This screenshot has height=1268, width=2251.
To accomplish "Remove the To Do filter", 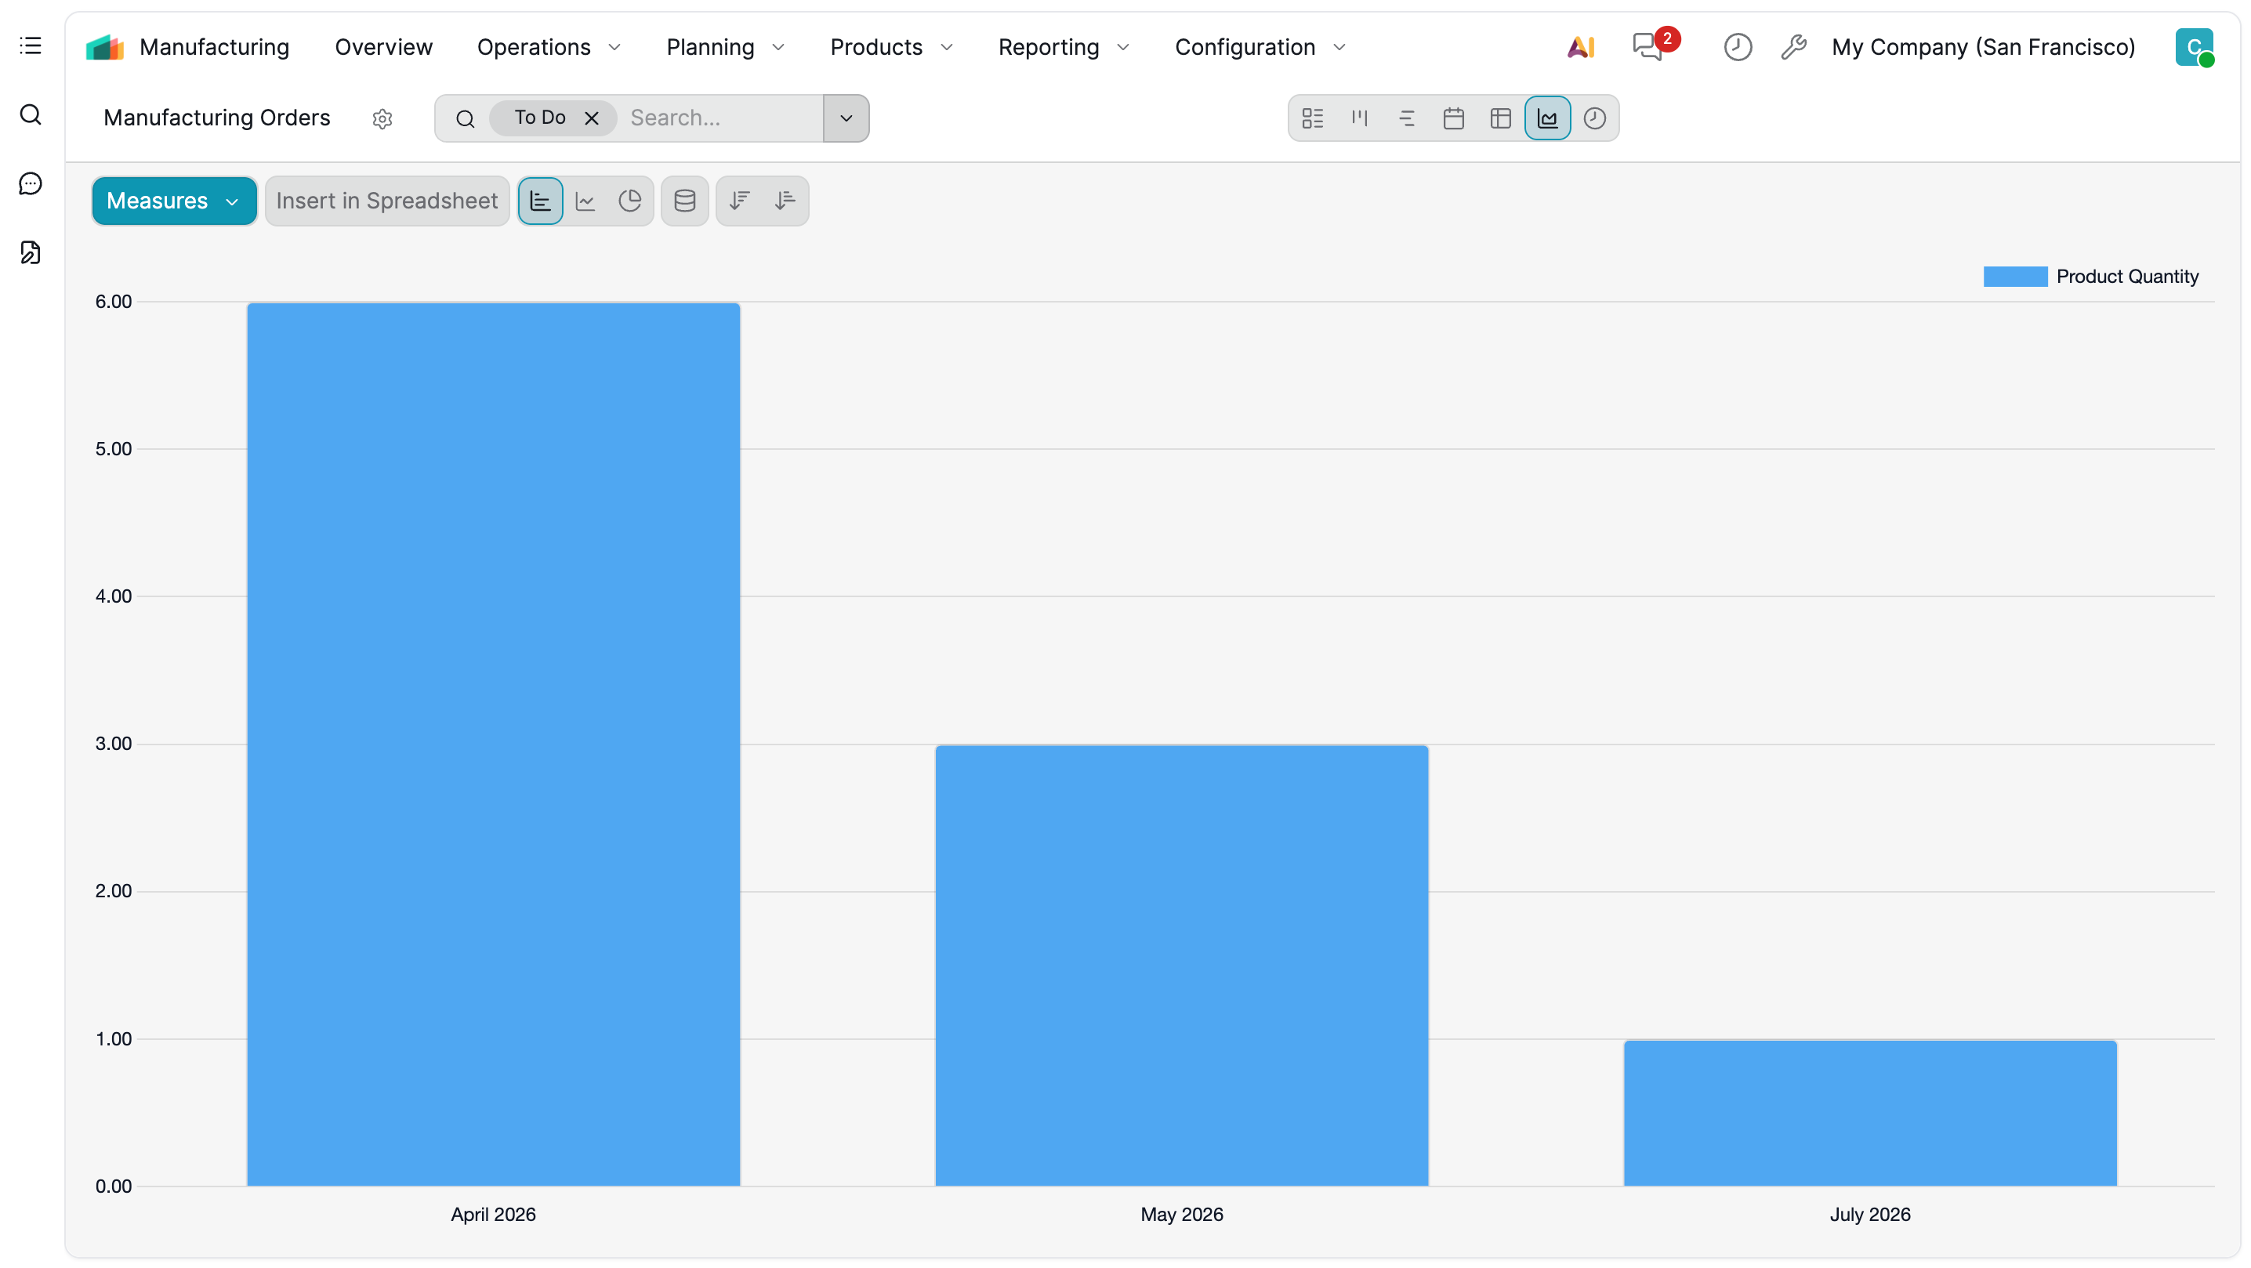I will [x=592, y=118].
